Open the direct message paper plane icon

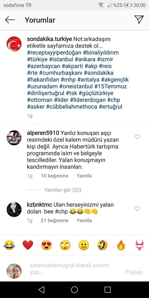(x=139, y=19)
